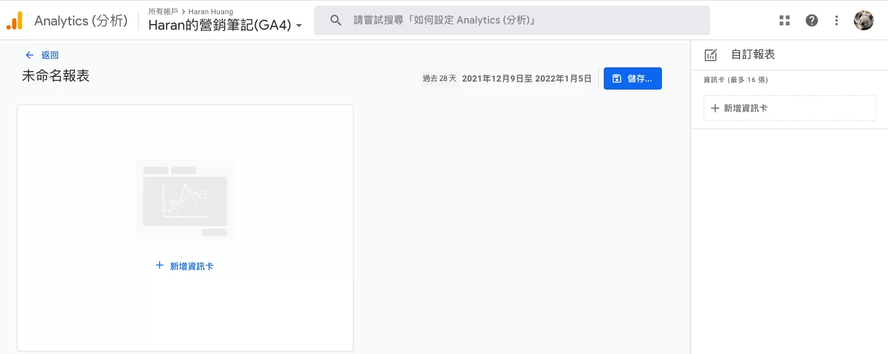Click the 自訂報表 edit panel icon
This screenshot has height=354, width=888.
click(711, 54)
